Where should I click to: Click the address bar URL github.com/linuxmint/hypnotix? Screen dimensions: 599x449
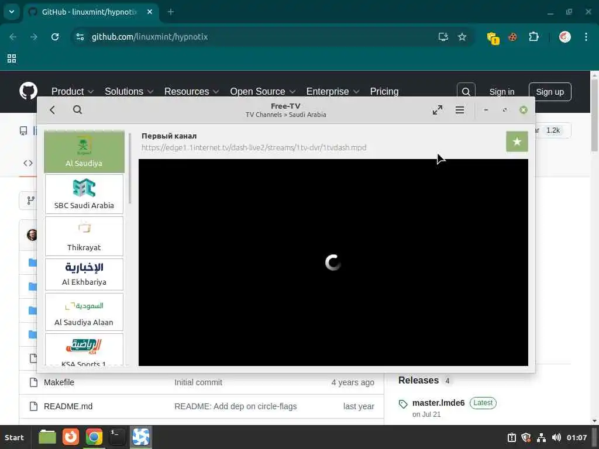point(150,37)
